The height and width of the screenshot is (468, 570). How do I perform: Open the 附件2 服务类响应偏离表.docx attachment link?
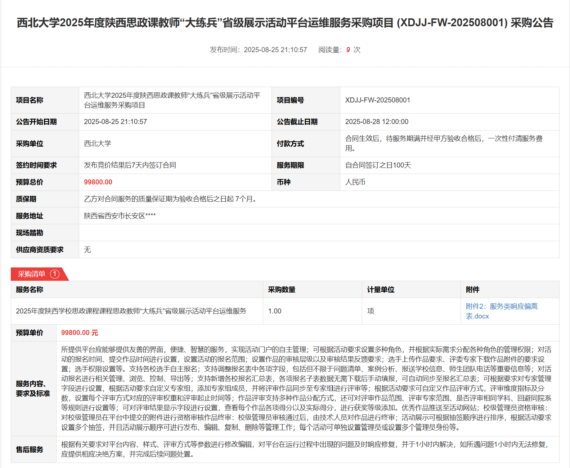[501, 311]
